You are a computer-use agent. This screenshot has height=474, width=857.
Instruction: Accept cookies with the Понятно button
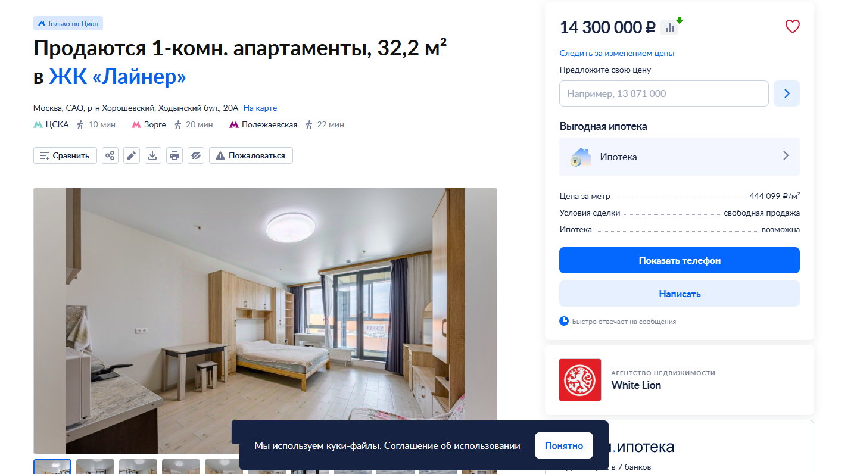click(564, 445)
